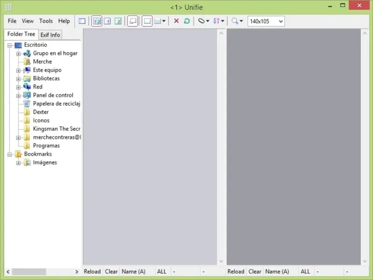Collapse the Bookmarks node
This screenshot has width=373, height=280.
pyautogui.click(x=9, y=154)
